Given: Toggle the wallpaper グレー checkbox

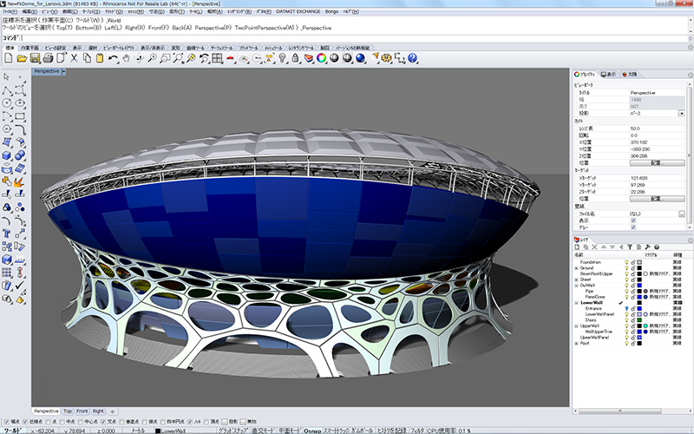Looking at the screenshot, I should [633, 227].
